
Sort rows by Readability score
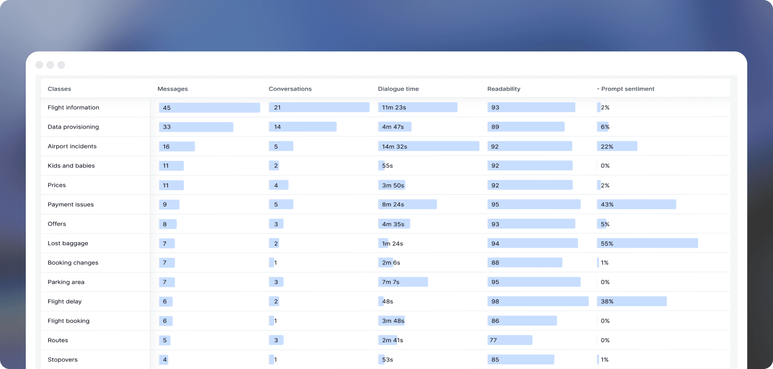504,89
